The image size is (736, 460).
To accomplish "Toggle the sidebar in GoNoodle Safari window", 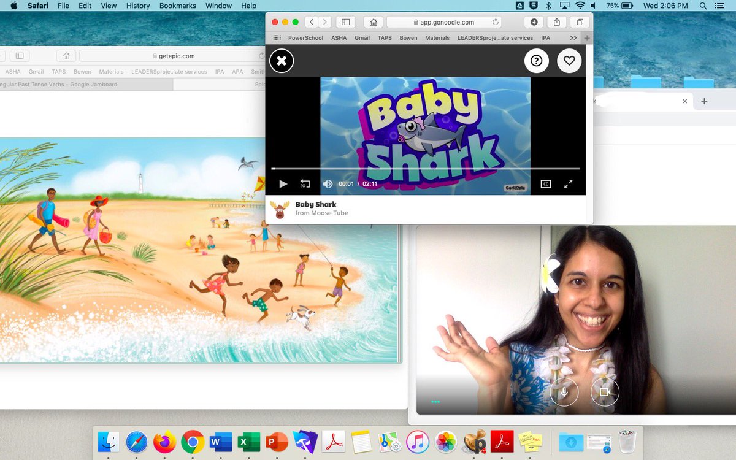I will pyautogui.click(x=345, y=22).
